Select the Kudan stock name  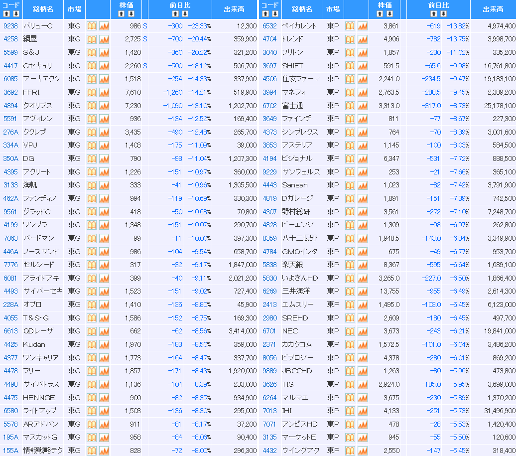pyautogui.click(x=34, y=345)
